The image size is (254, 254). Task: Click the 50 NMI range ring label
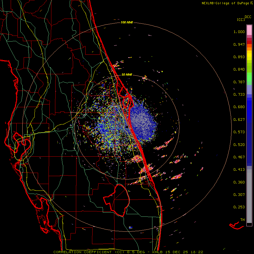point(127,75)
